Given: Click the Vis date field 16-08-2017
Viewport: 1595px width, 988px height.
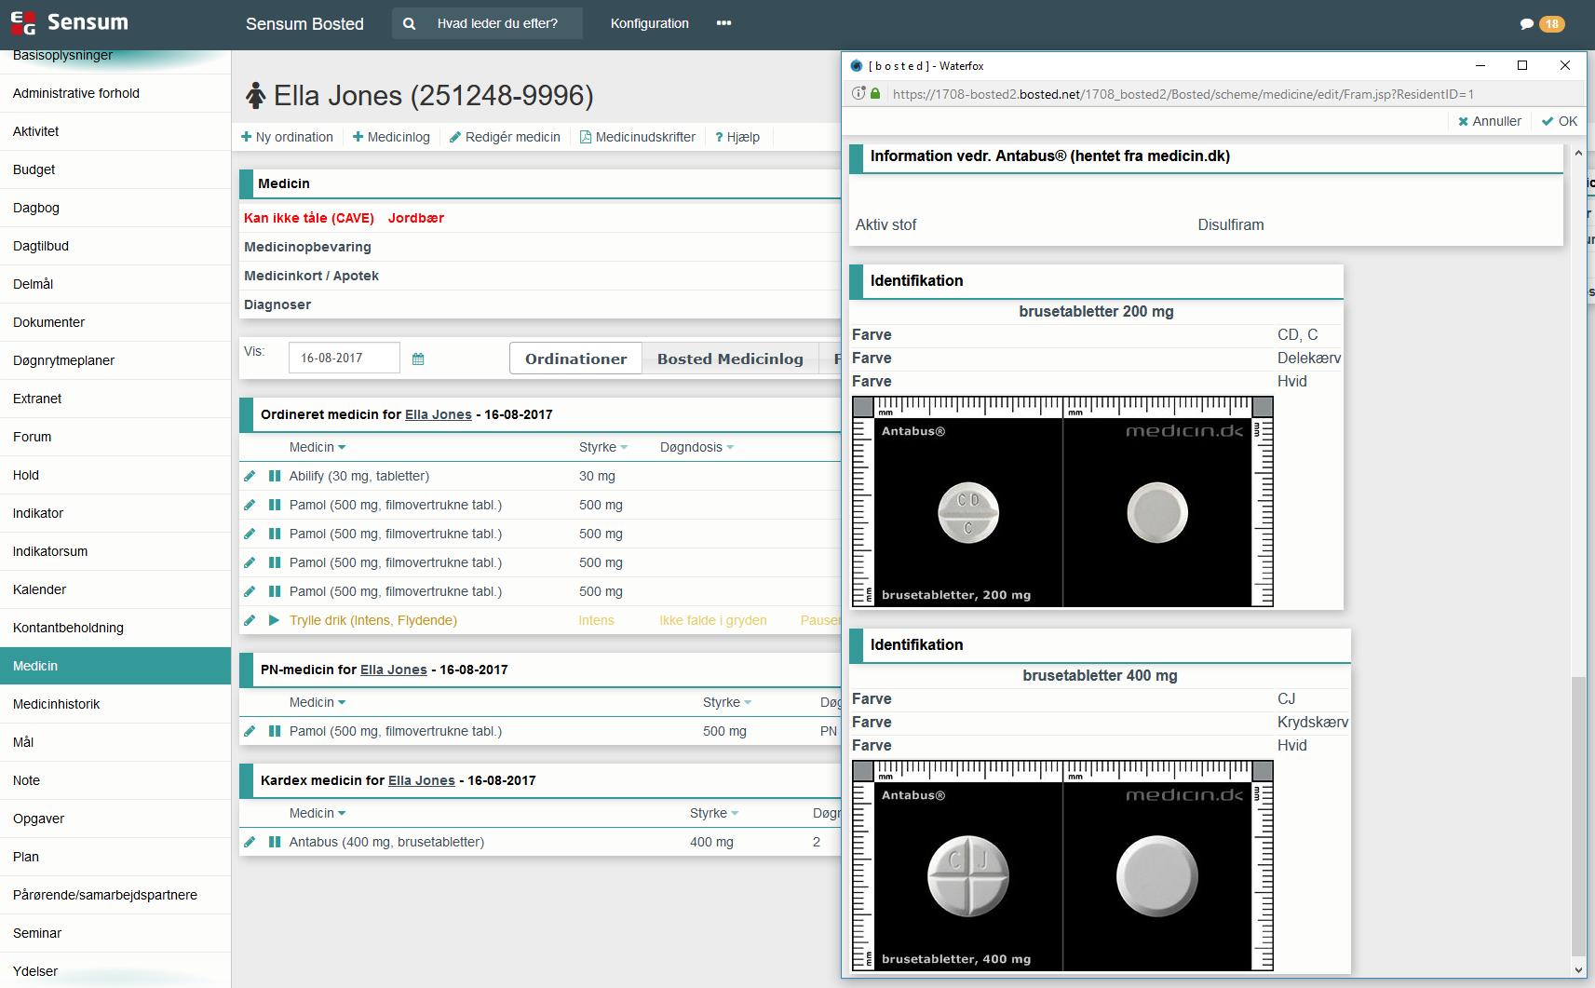Looking at the screenshot, I should (344, 358).
